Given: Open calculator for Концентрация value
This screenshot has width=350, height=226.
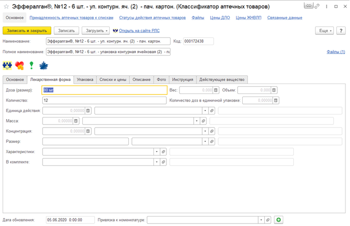Looking at the screenshot, I should [x=88, y=131].
